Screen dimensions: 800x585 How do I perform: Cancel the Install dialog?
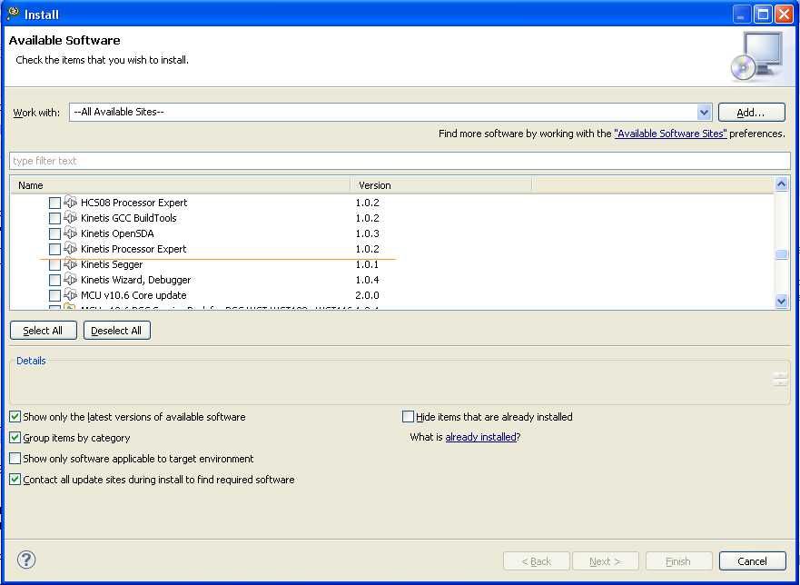[752, 561]
